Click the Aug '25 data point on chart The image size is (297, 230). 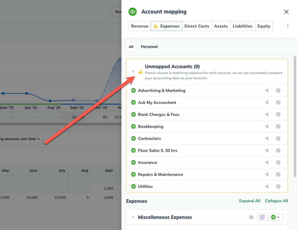[x=50, y=101]
